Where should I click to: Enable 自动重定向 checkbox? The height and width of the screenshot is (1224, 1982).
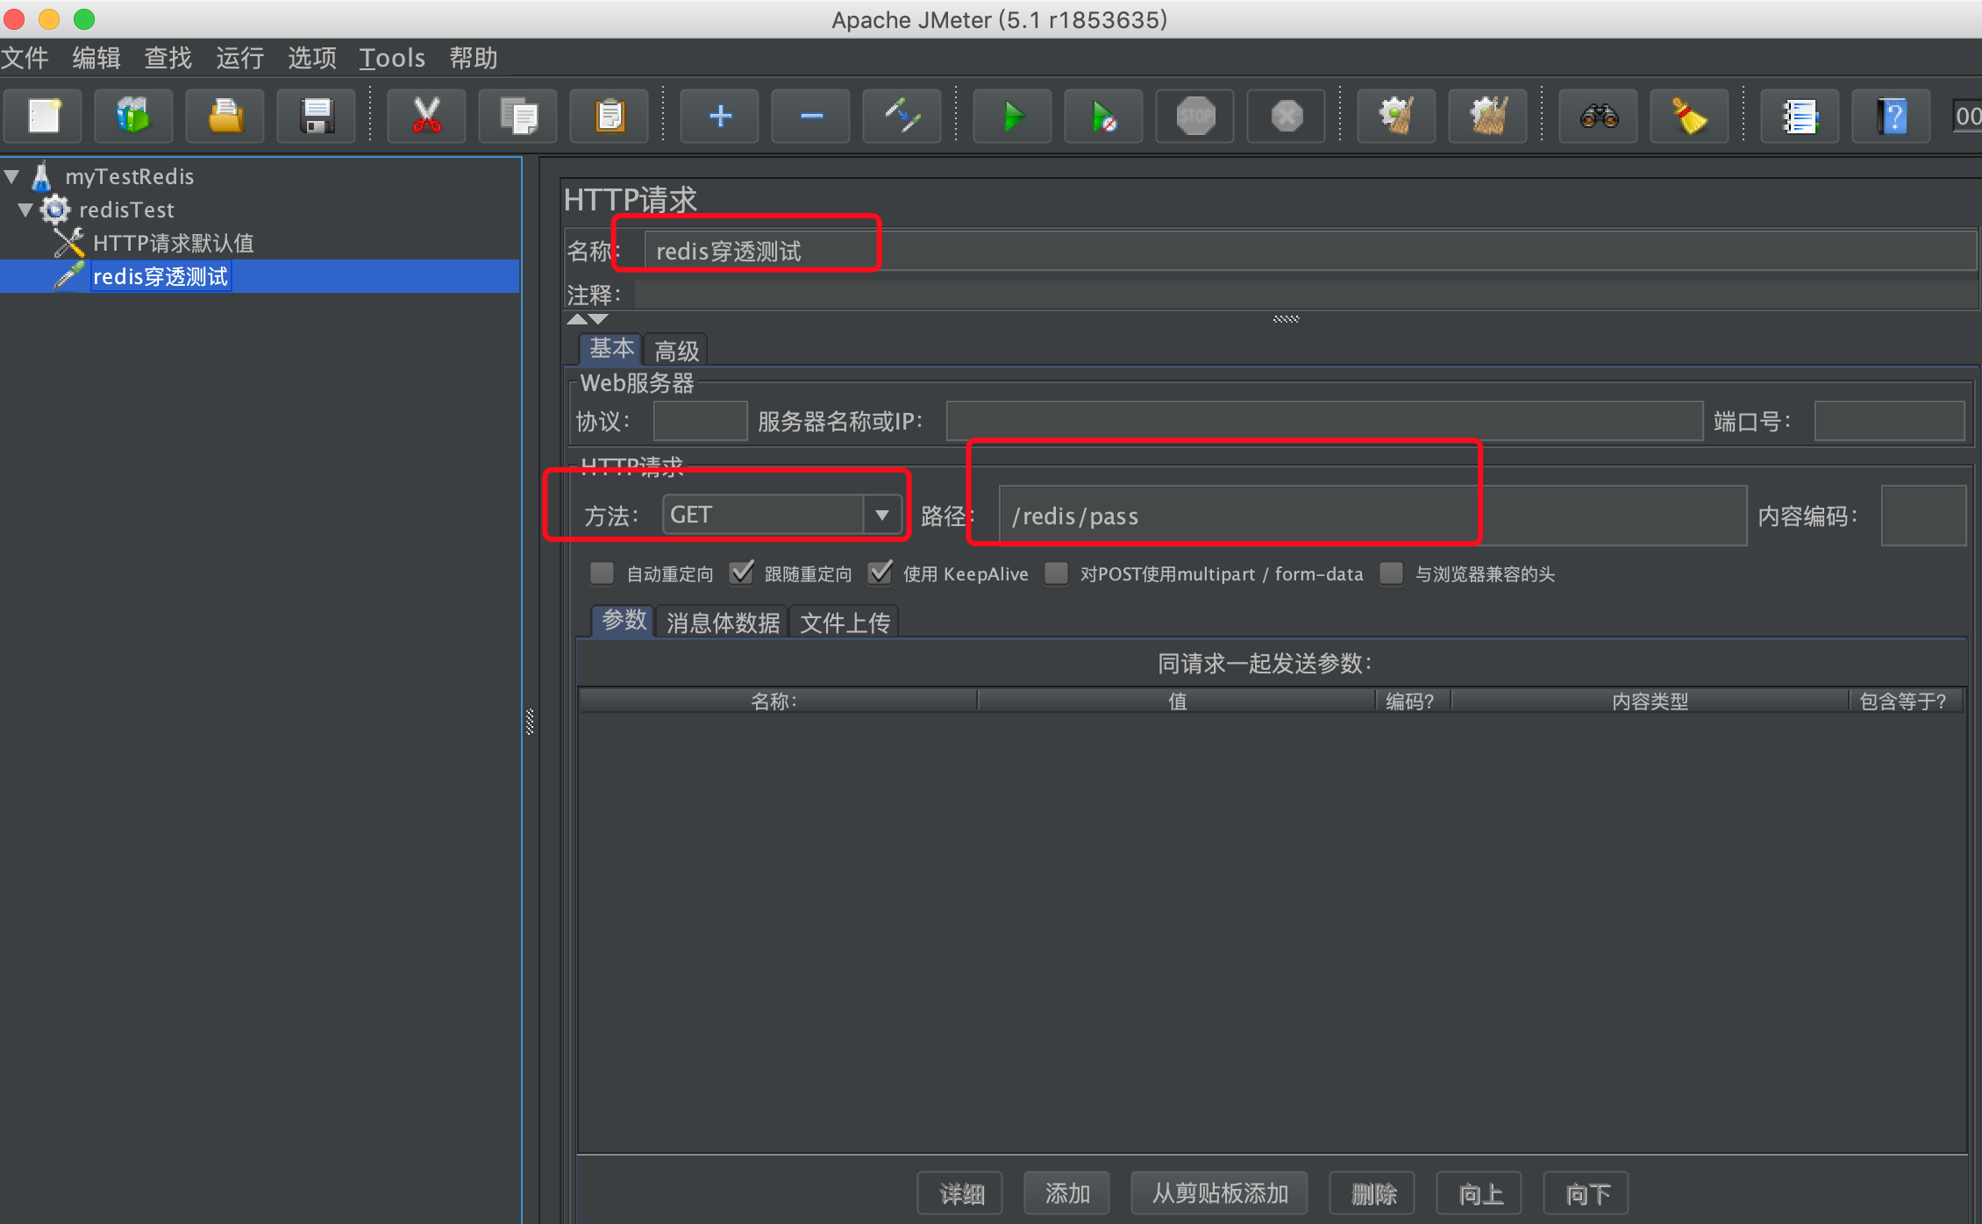coord(602,573)
